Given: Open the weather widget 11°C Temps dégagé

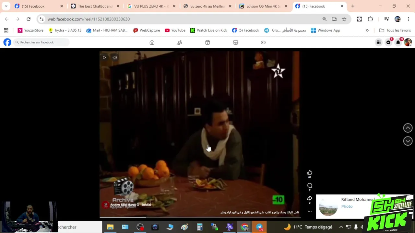Looking at the screenshot, I should point(308,227).
